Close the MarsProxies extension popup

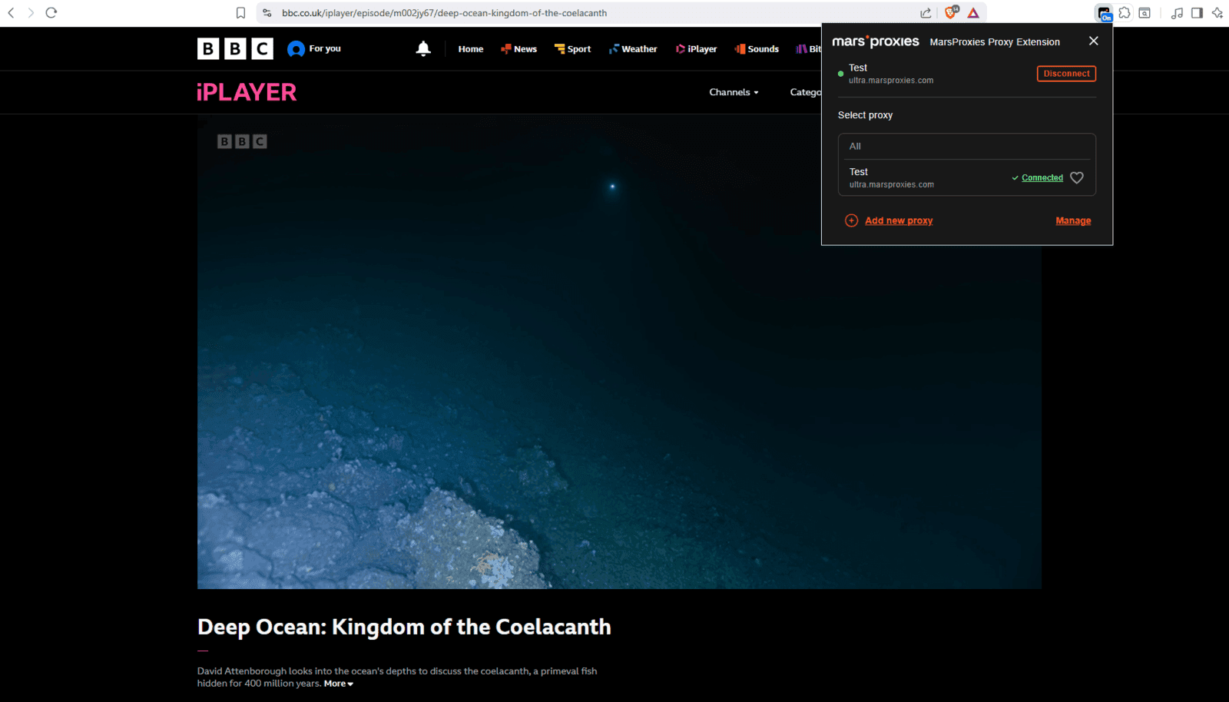tap(1094, 41)
